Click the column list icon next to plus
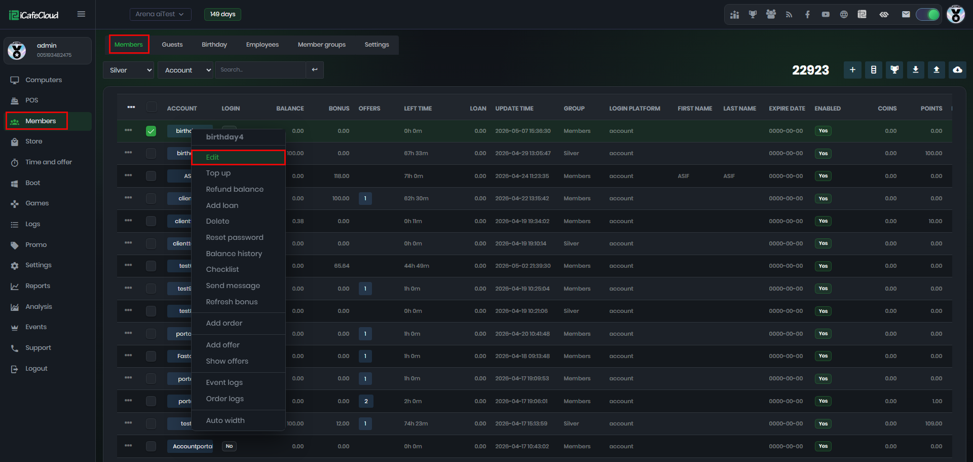Viewport: 973px width, 462px height. click(874, 70)
